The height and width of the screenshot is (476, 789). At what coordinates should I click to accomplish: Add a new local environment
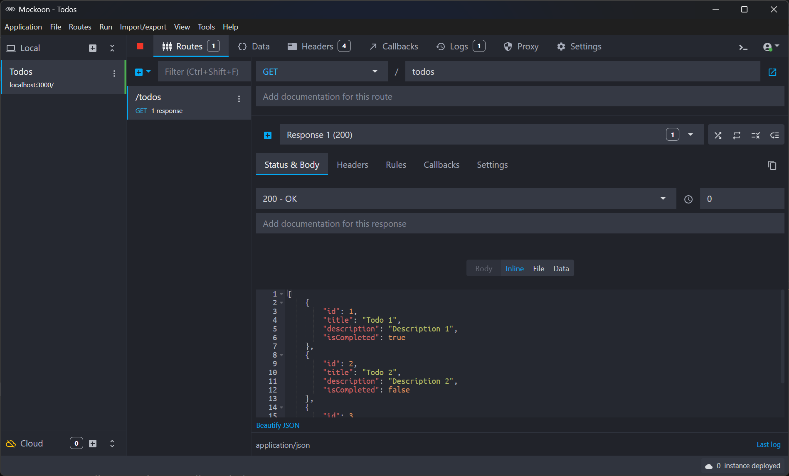pos(93,48)
